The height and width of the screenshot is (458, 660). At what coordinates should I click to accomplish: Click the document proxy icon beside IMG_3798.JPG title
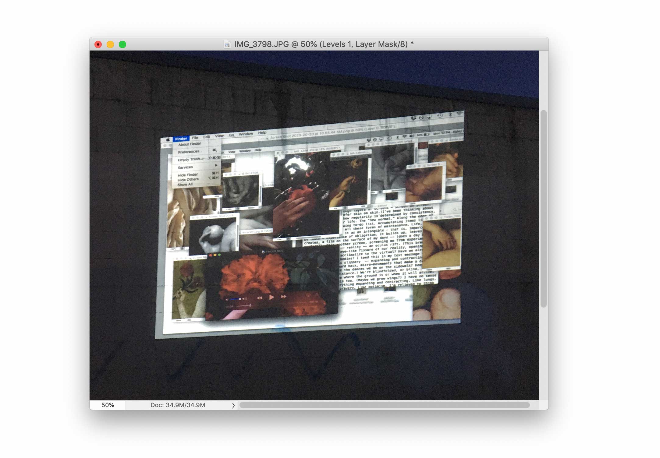227,44
